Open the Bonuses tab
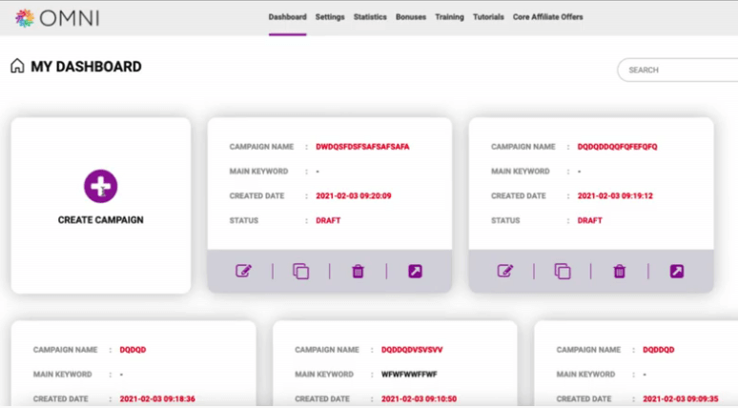This screenshot has width=738, height=408. tap(411, 17)
